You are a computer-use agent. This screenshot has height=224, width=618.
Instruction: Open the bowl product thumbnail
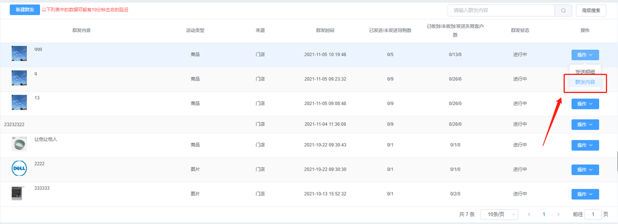(x=19, y=144)
